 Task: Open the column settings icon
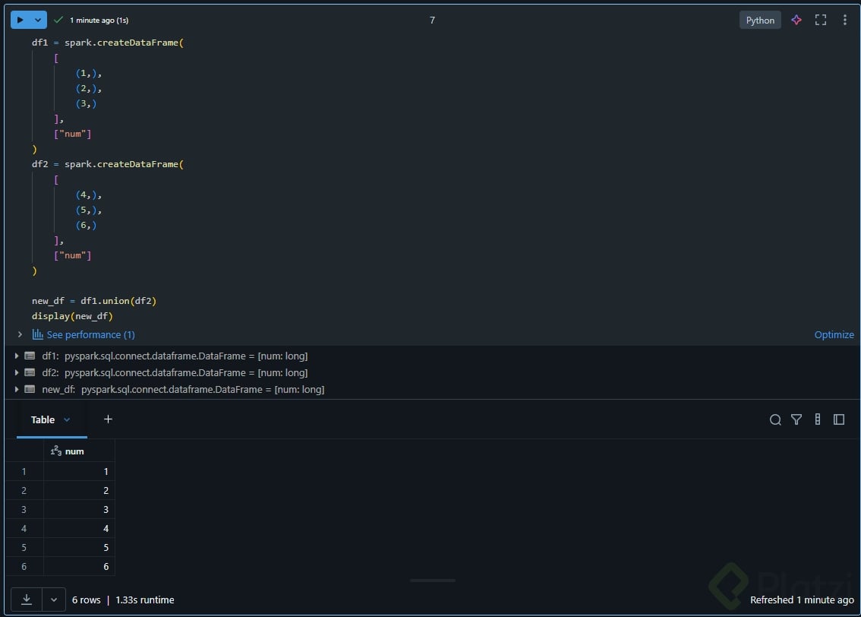tap(818, 419)
